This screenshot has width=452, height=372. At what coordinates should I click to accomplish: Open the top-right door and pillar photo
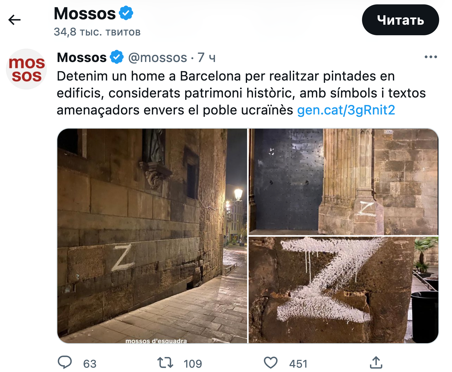[343, 182]
